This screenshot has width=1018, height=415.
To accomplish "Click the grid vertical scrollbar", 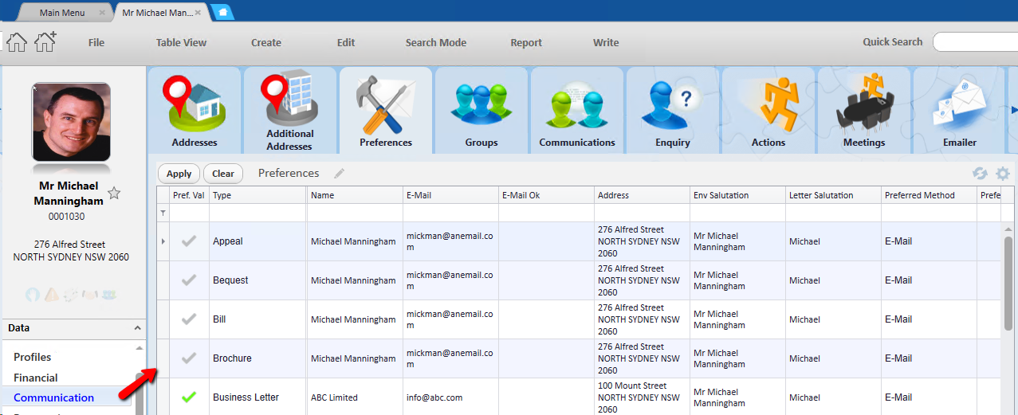I will coord(1008,284).
